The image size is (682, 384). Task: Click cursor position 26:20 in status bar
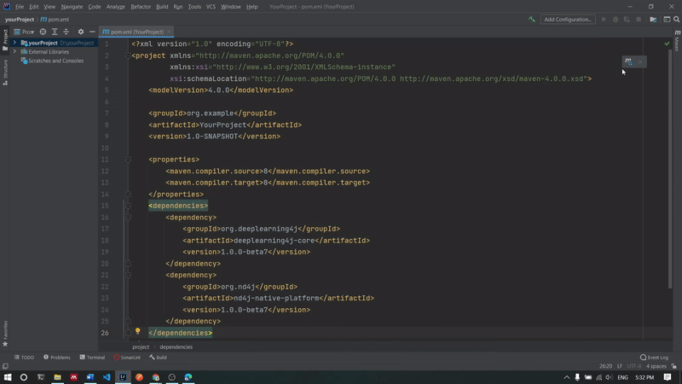click(605, 366)
